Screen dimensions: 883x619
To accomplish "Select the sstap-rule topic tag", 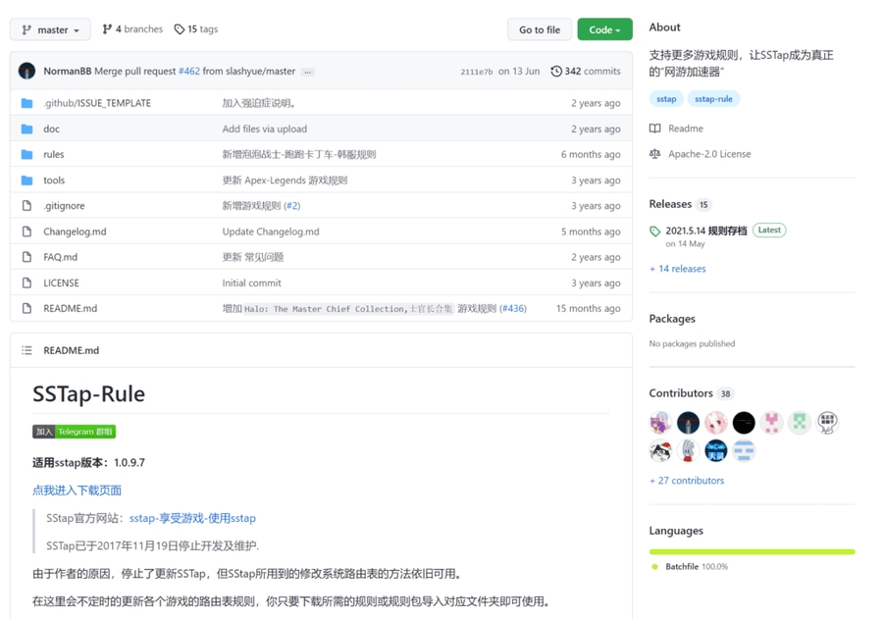I will (713, 99).
